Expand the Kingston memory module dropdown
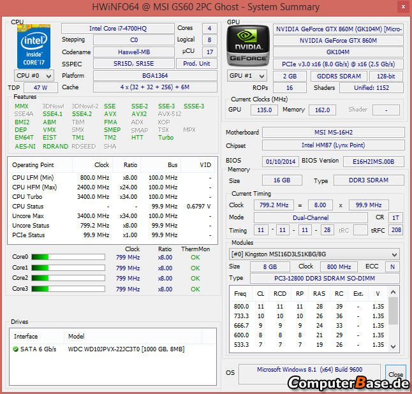The image size is (412, 394). (x=314, y=254)
